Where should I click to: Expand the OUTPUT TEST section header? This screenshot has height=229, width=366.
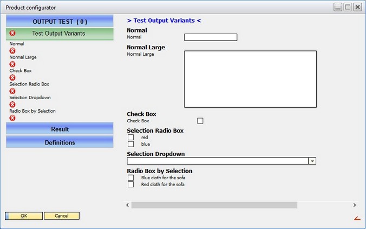60,21
